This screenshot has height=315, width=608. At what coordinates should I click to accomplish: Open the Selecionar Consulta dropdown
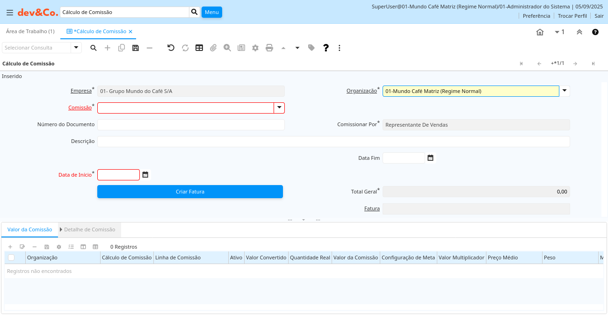click(76, 48)
